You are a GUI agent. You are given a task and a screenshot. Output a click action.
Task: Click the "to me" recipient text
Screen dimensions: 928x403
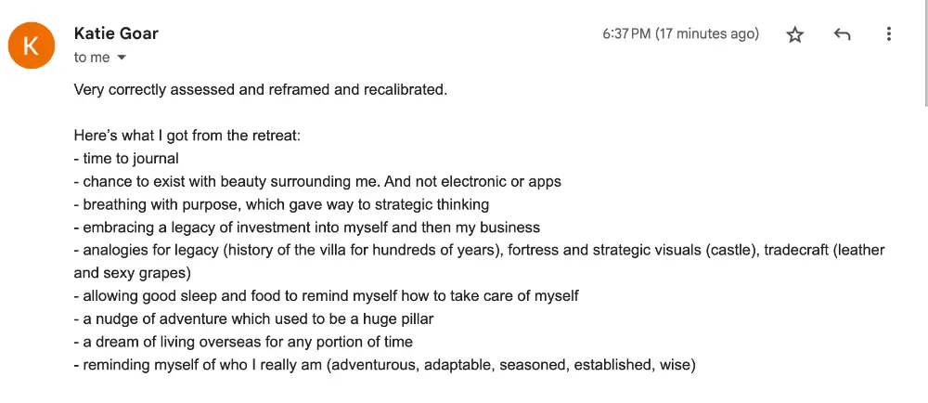click(x=92, y=58)
